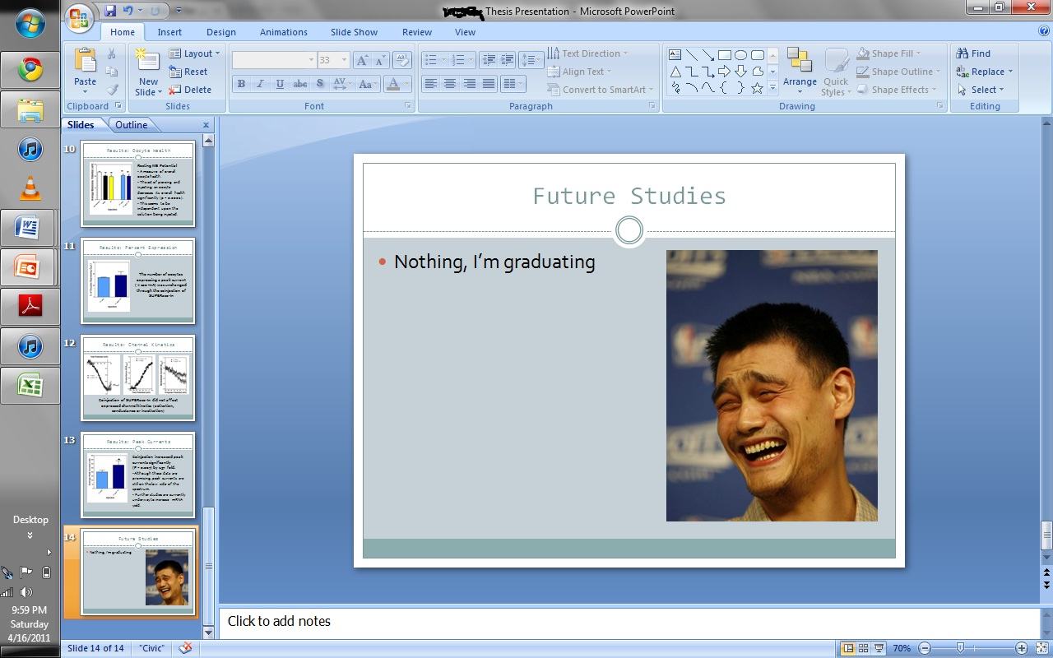Click the Save icon in quick access toolbar
1053x658 pixels.
110,12
